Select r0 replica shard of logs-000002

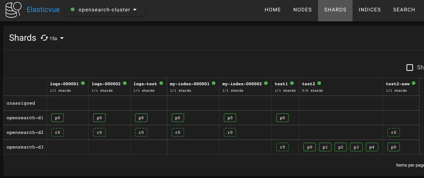pyautogui.click(x=99, y=133)
